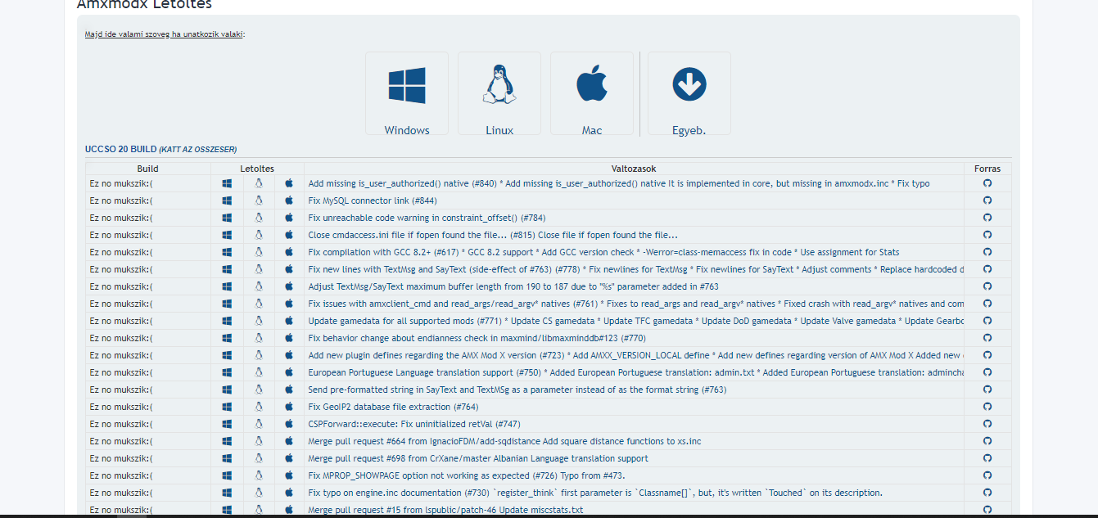Download Linux build for CSPForward::execute fix
The height and width of the screenshot is (518, 1098).
point(258,424)
